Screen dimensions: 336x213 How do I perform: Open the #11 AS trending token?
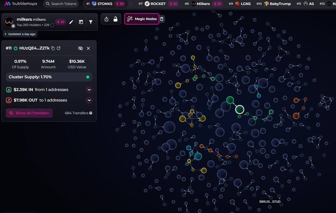[305, 4]
